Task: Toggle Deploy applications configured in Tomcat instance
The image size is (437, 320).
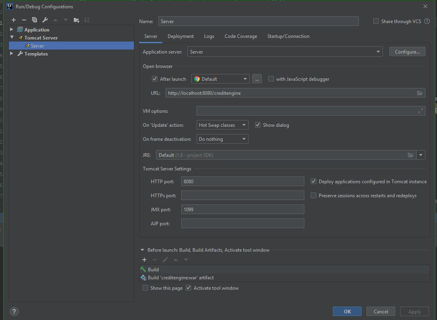Action: tap(314, 181)
